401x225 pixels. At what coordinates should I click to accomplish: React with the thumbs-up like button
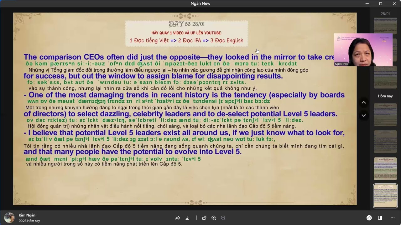coord(369,218)
